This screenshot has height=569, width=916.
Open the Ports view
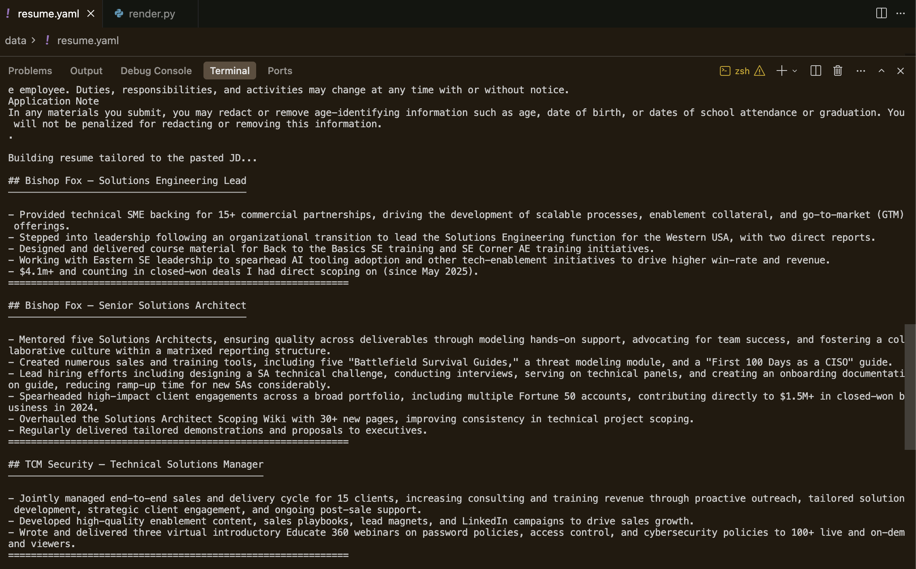click(279, 70)
